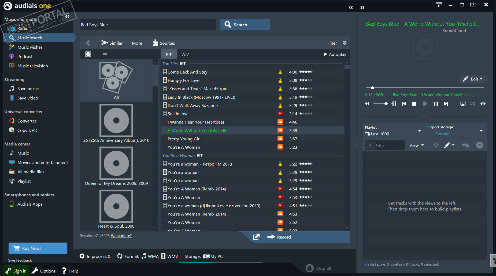Open the Edit dropdown in player panel
Viewport: 496px width, 276px height.
point(473,79)
